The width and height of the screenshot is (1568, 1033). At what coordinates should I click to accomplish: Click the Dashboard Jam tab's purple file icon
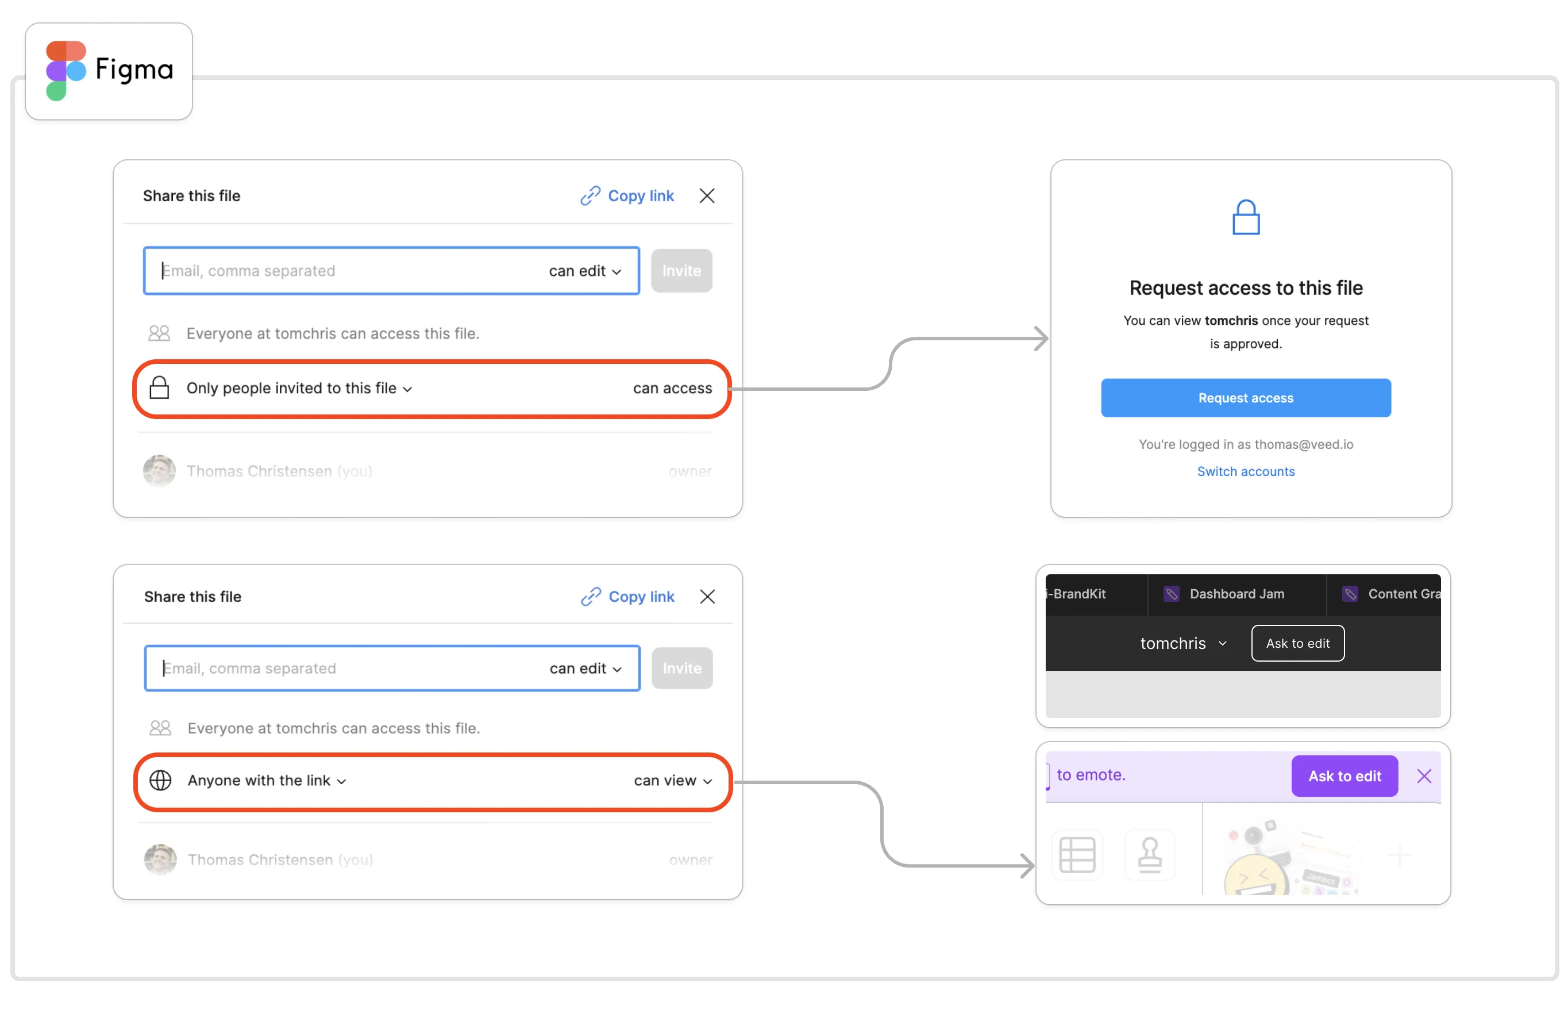[x=1171, y=594]
